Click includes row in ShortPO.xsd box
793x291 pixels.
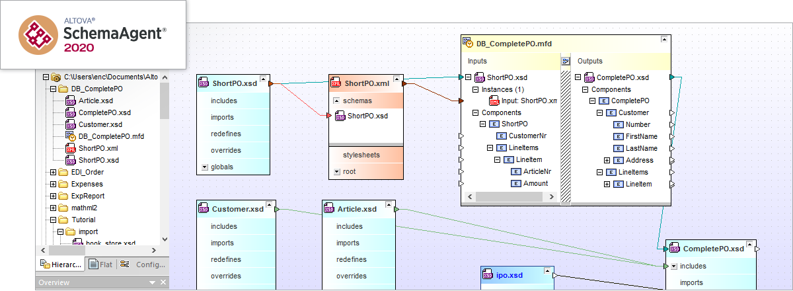pos(233,101)
